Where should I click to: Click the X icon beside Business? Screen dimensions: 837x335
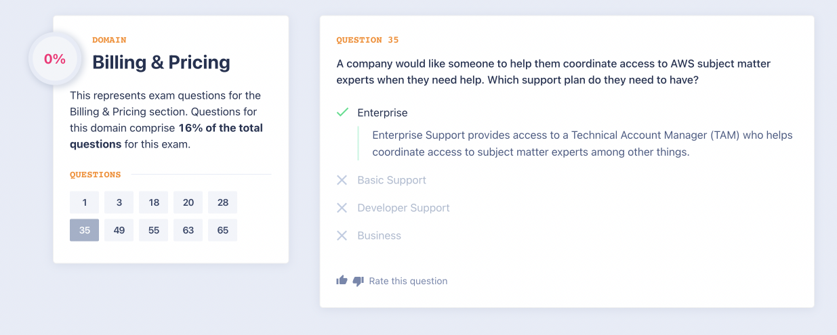pos(342,236)
